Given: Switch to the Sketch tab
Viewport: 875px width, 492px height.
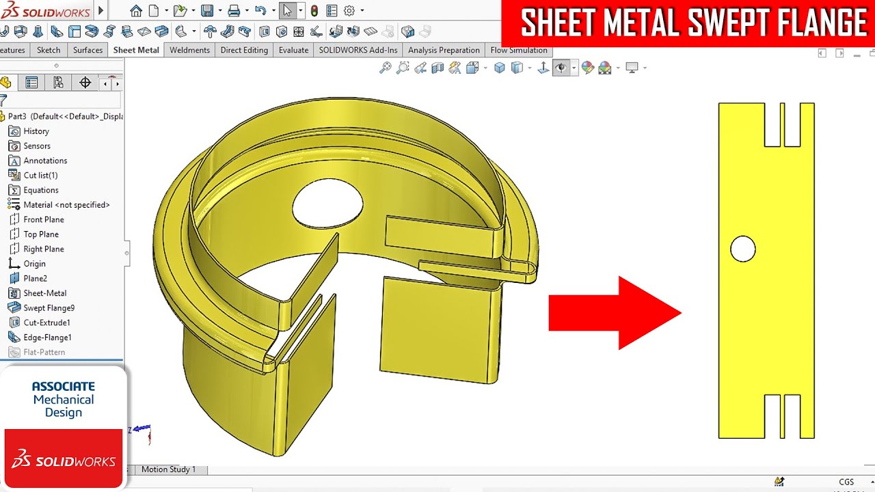Looking at the screenshot, I should [x=49, y=50].
